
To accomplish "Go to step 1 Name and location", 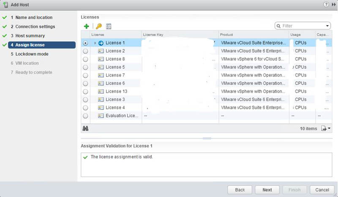I will click(32, 17).
